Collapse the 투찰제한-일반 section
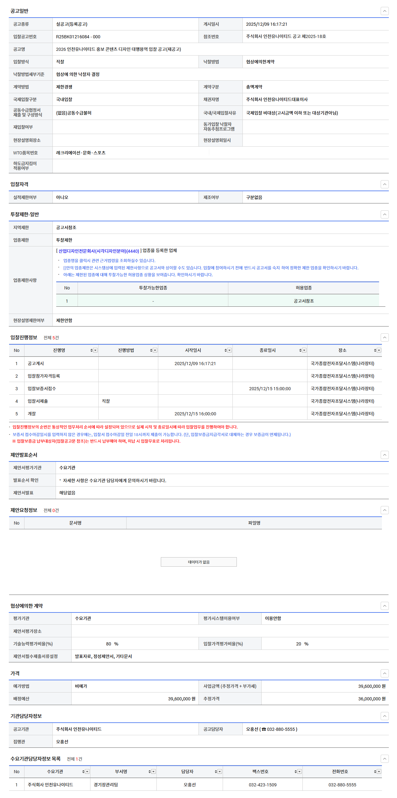The image size is (397, 798). (384, 214)
